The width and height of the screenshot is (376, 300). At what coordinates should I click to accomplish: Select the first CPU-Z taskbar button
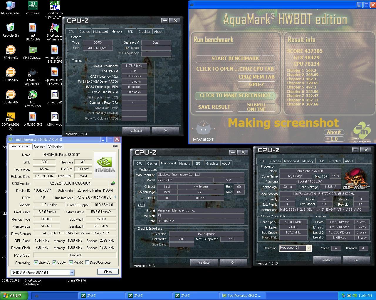[101, 296]
